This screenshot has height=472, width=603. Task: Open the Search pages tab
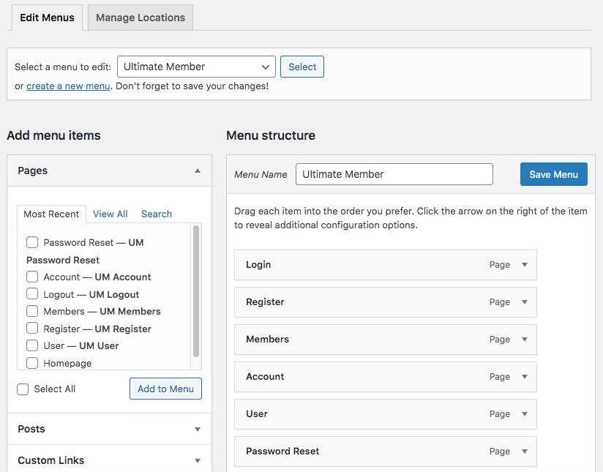click(157, 214)
